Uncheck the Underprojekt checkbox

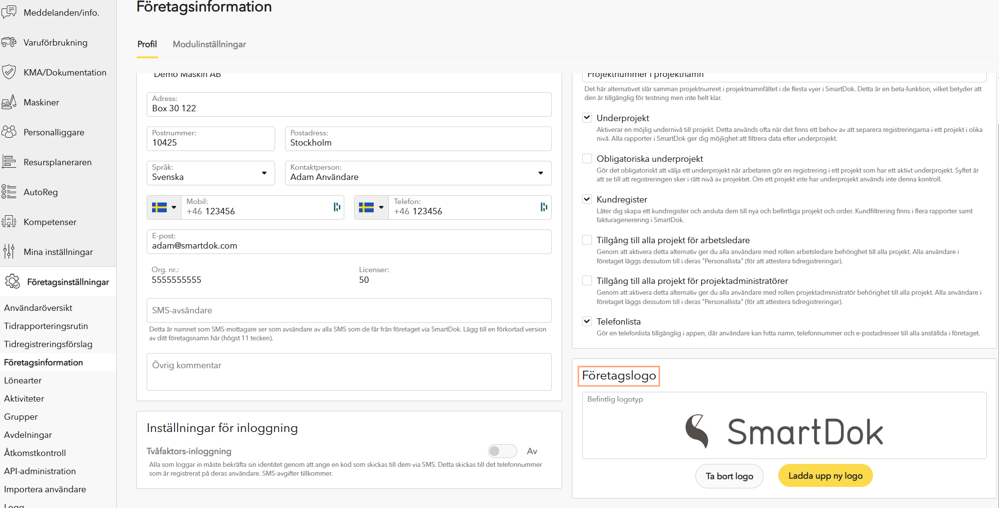[587, 118]
